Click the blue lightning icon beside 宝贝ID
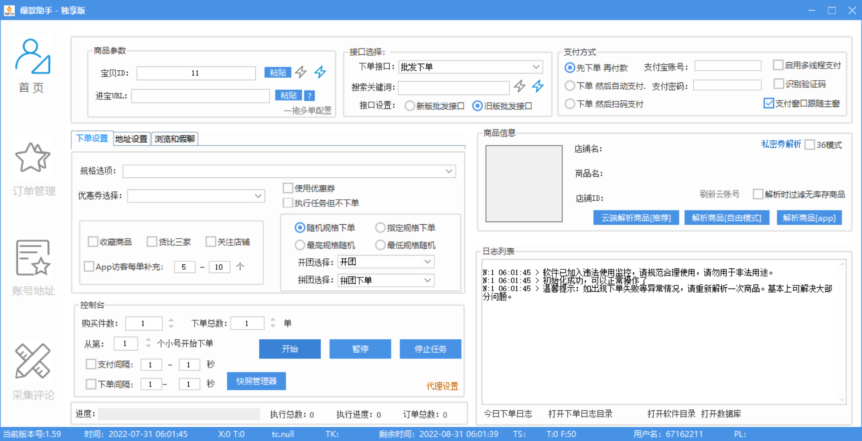862x441 pixels. click(320, 72)
